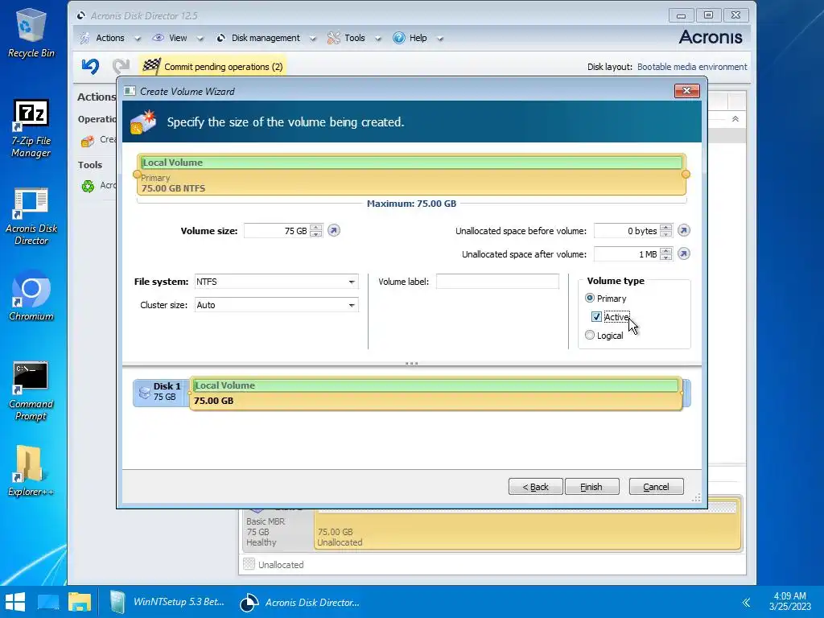
Task: Click the wizard header volume icon
Action: point(143,122)
